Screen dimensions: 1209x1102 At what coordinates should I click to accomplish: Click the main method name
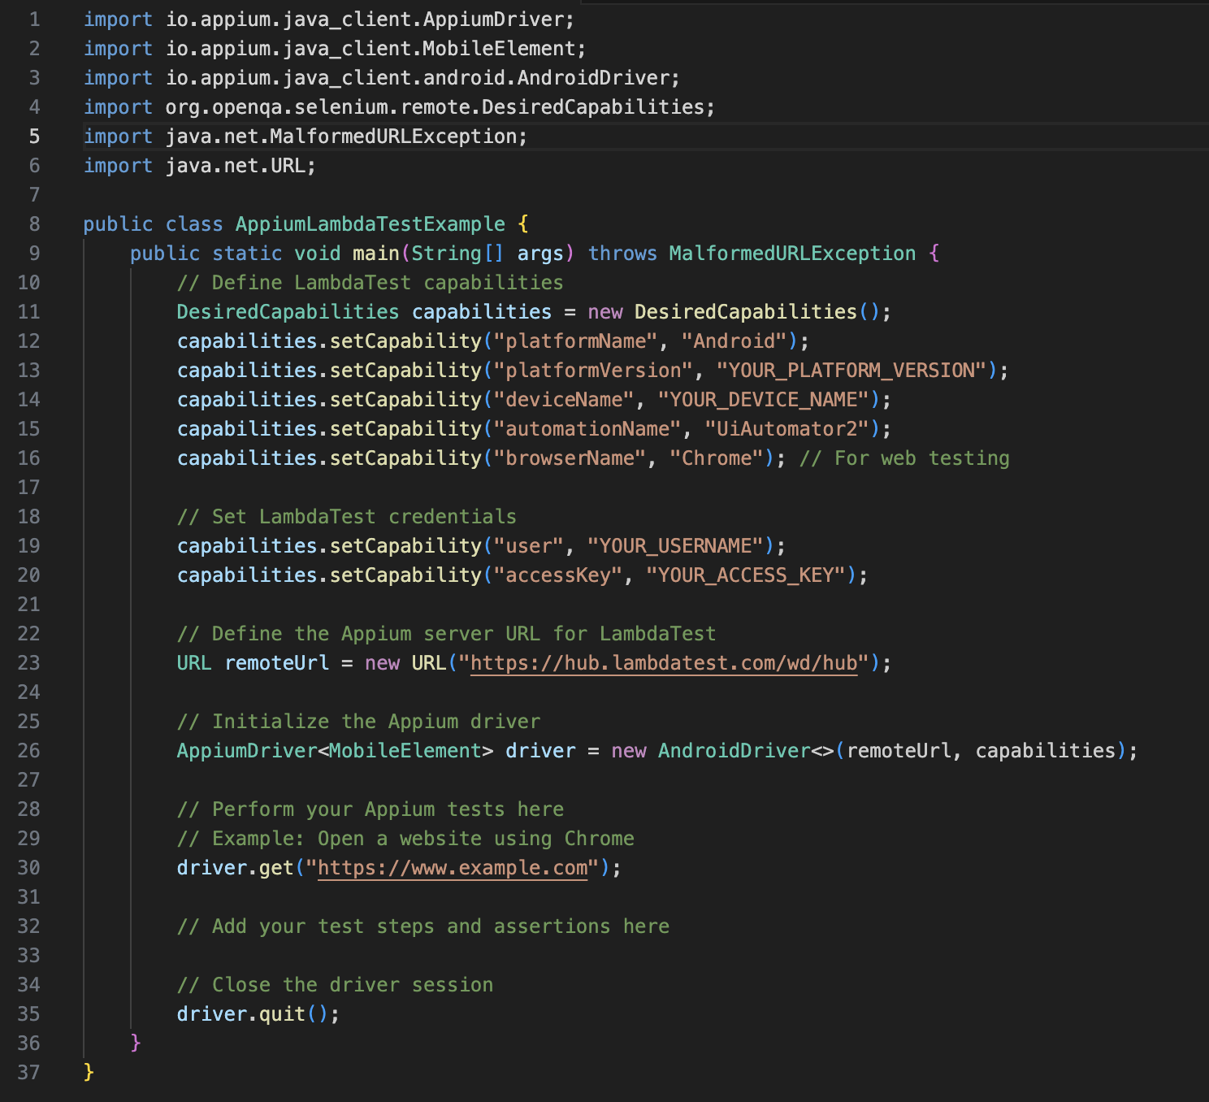point(375,254)
